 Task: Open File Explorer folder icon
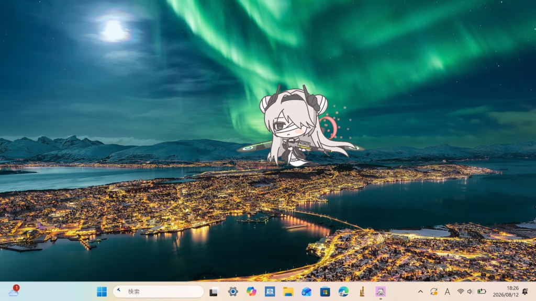click(288, 292)
